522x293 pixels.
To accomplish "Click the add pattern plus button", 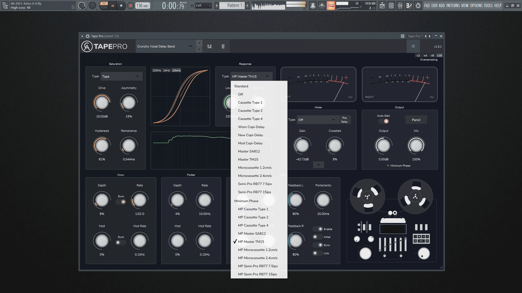I will [x=247, y=5].
